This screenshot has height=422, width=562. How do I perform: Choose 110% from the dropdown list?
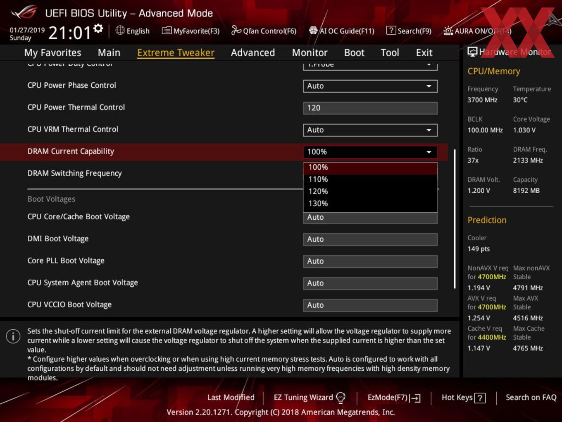[370, 180]
